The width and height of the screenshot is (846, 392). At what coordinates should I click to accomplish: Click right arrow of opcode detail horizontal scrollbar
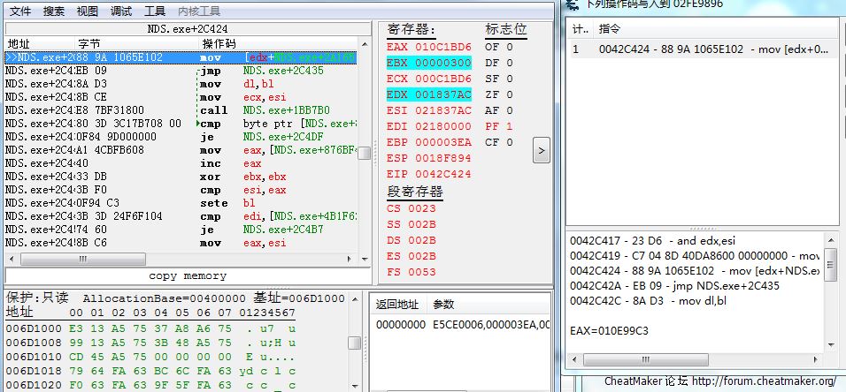coord(822,358)
